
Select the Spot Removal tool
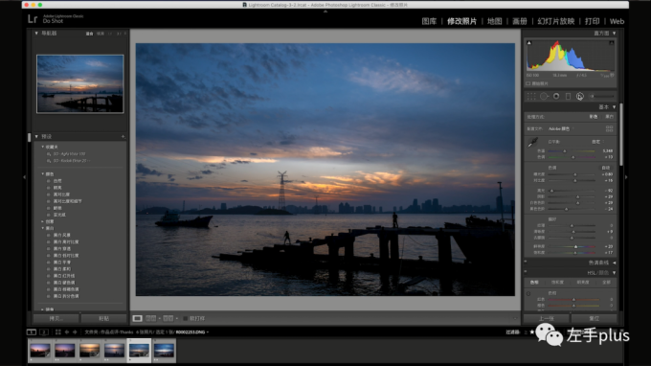click(x=544, y=97)
